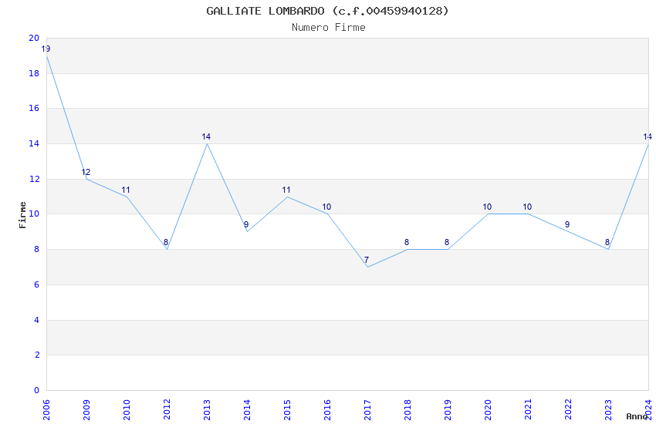Click x-axis year label 2006
Image resolution: width=656 pixels, height=424 pixels.
click(x=46, y=409)
